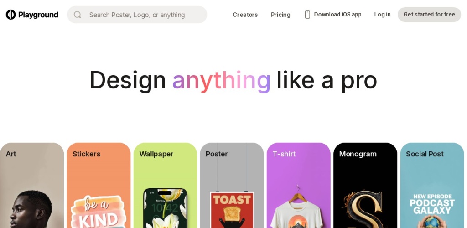Click the Playground wordmark text
The width and height of the screenshot is (467, 228).
pos(38,15)
